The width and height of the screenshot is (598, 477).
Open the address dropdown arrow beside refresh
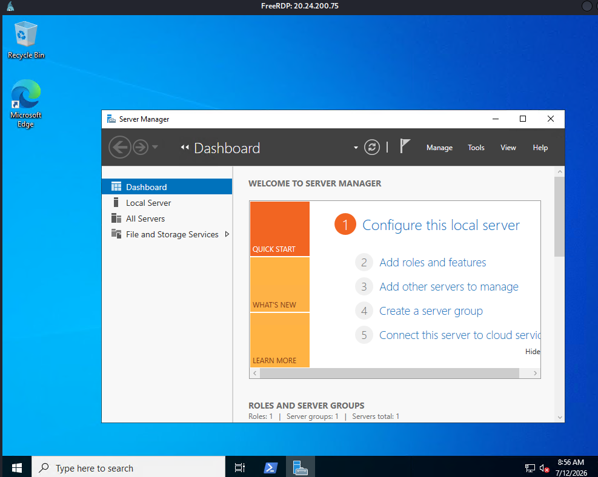coord(356,148)
